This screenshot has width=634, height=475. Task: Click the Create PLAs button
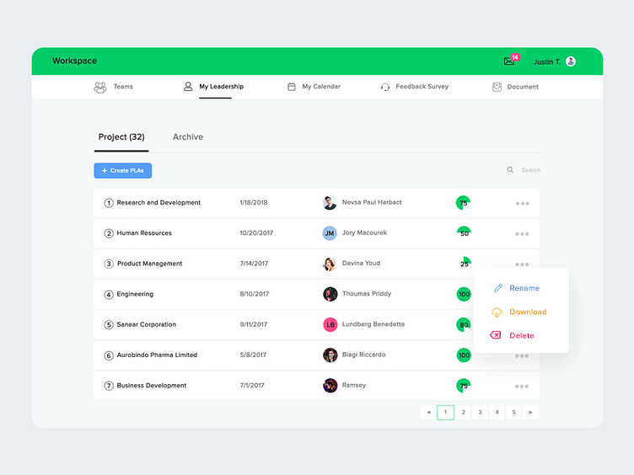coord(123,170)
